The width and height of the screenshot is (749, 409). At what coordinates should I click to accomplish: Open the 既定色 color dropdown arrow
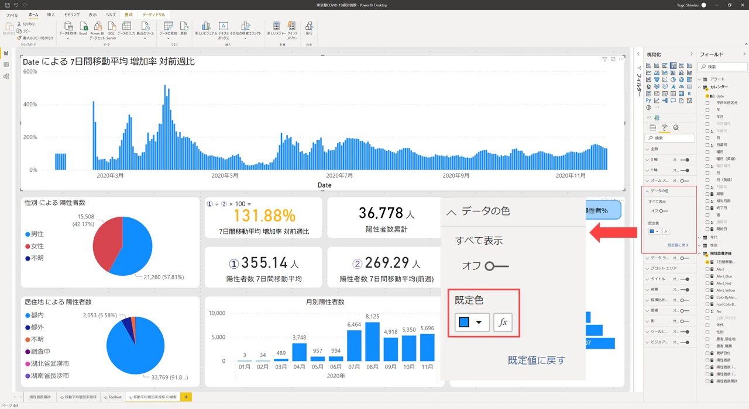pos(479,323)
